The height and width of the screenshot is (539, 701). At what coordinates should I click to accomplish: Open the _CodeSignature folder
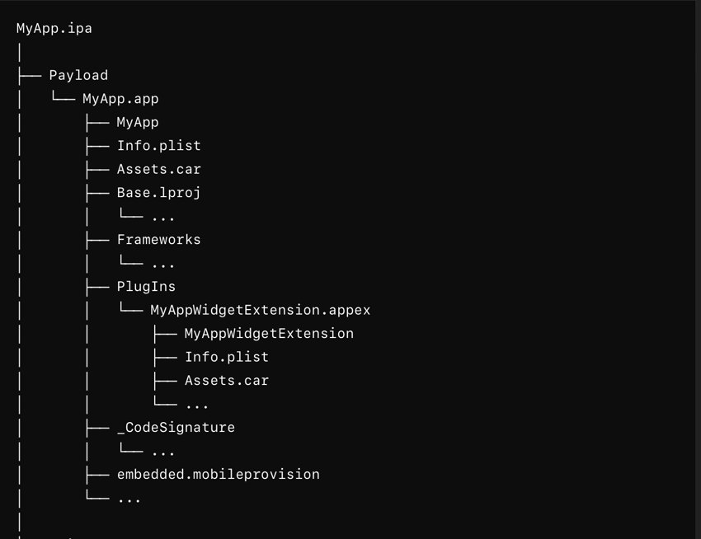(x=176, y=428)
